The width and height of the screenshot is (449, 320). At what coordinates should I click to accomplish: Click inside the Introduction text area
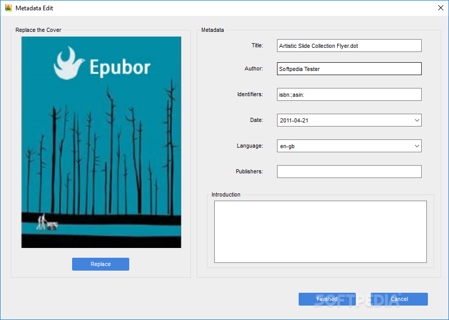click(320, 232)
